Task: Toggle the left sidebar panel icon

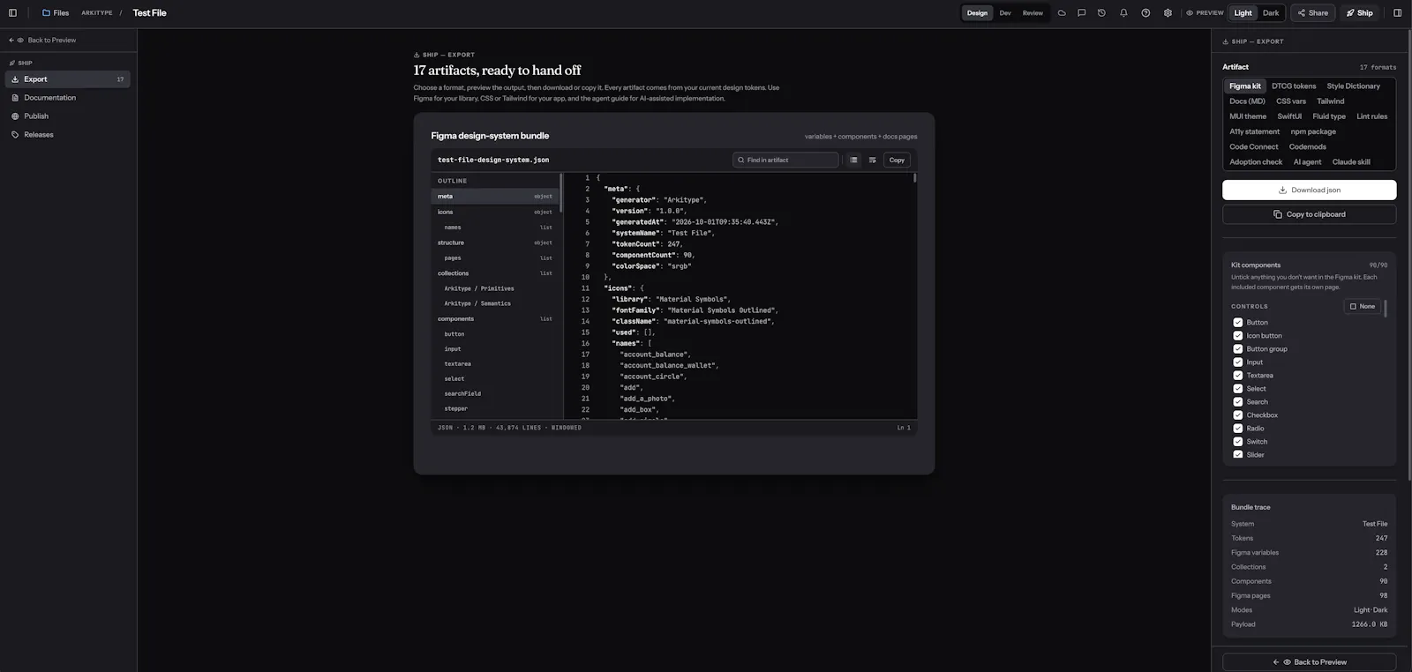Action: pos(12,13)
